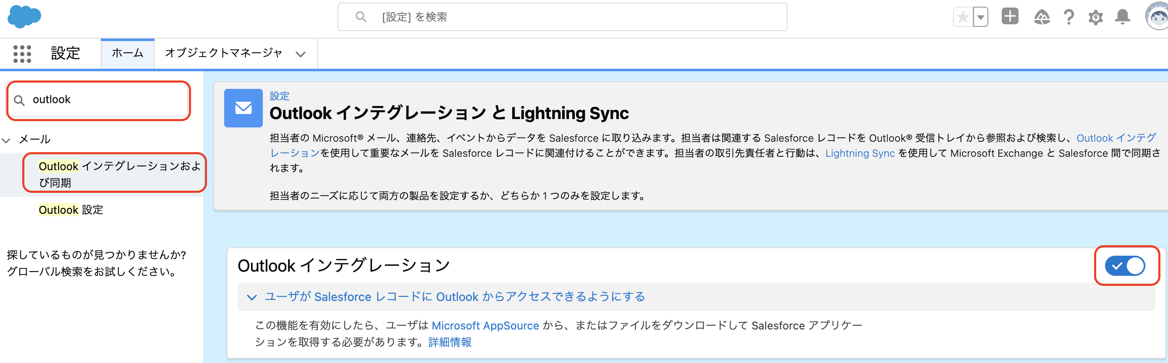This screenshot has width=1168, height=363.
Task: Click the Outlook インテグレーション section heading
Action: pos(344,266)
